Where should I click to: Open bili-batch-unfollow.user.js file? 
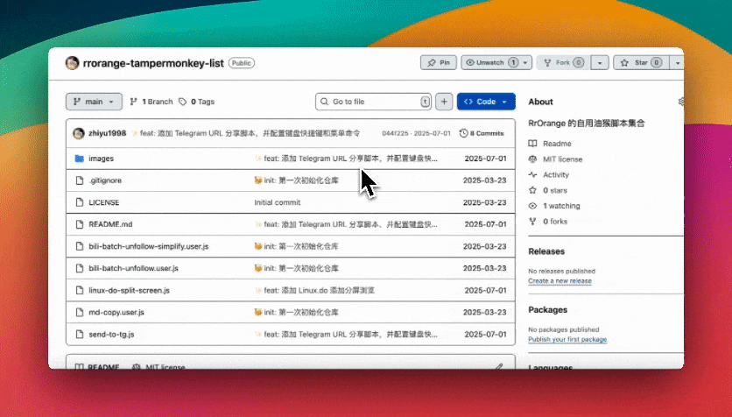click(133, 268)
